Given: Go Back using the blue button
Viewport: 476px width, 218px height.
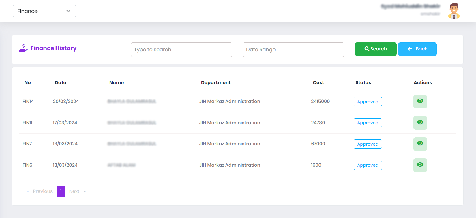Looking at the screenshot, I should pos(417,49).
